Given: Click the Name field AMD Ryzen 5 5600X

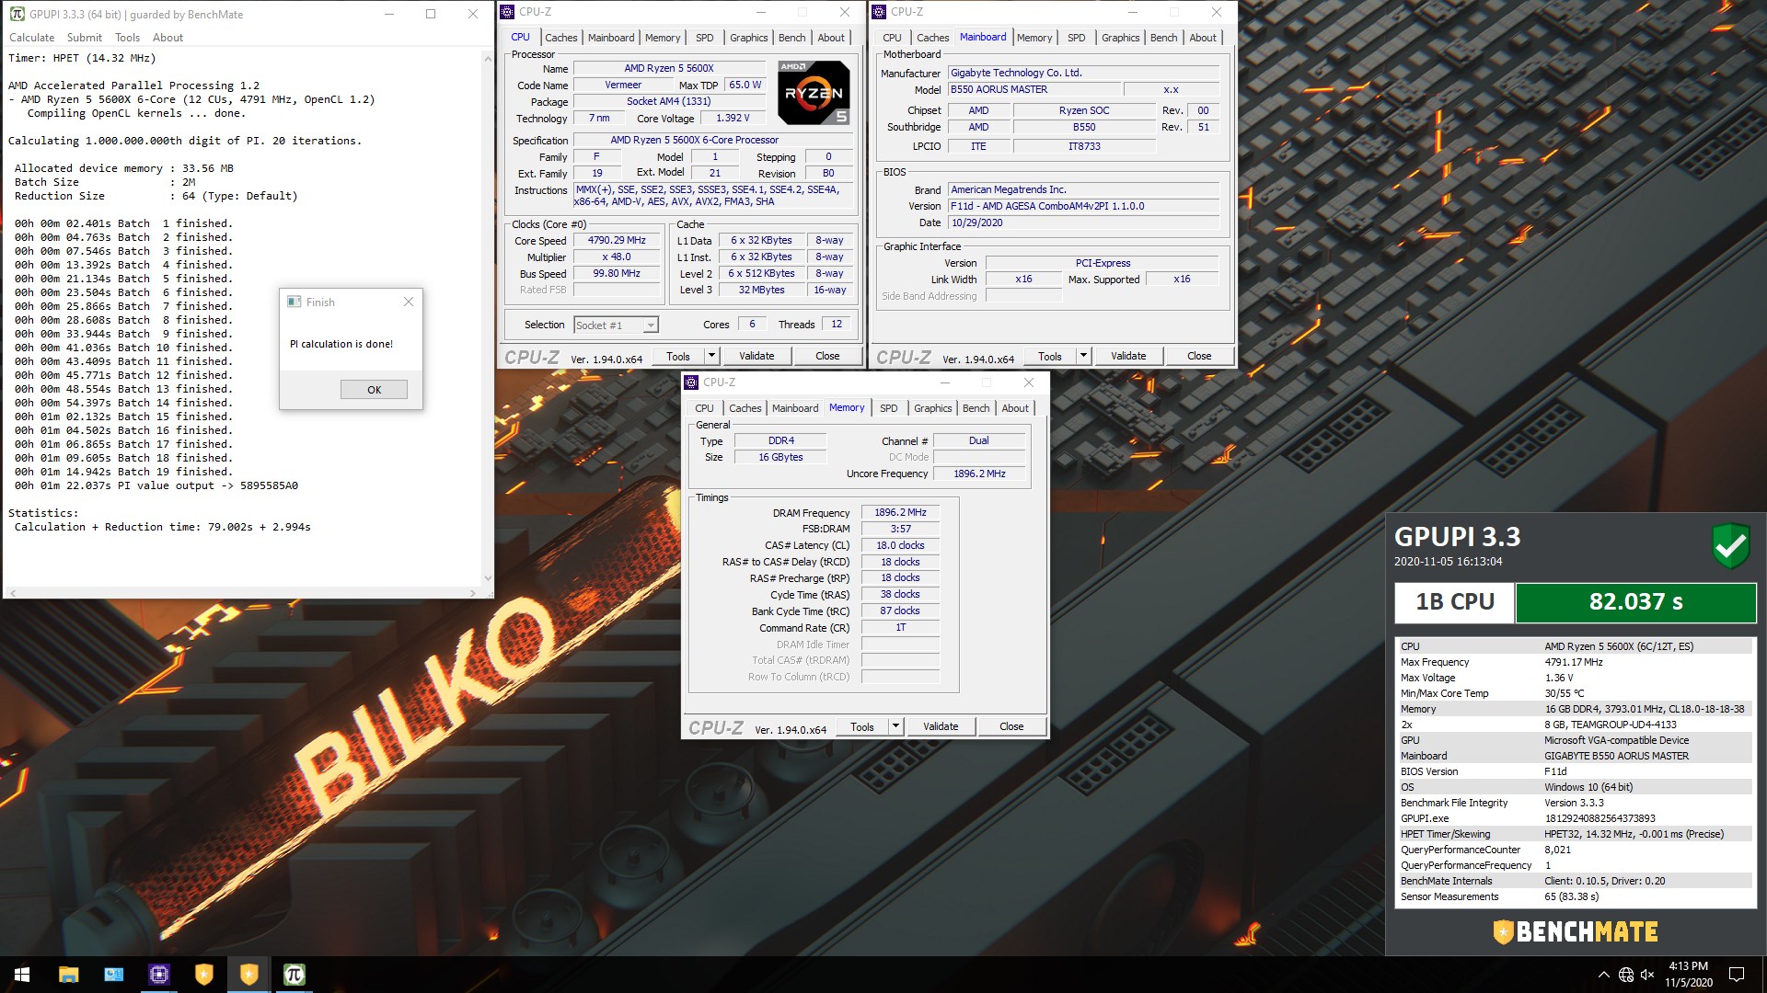Looking at the screenshot, I should tap(669, 68).
